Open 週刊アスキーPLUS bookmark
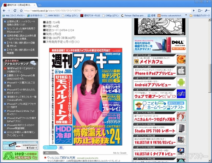The width and height of the screenshot is (212, 163). point(90,16)
